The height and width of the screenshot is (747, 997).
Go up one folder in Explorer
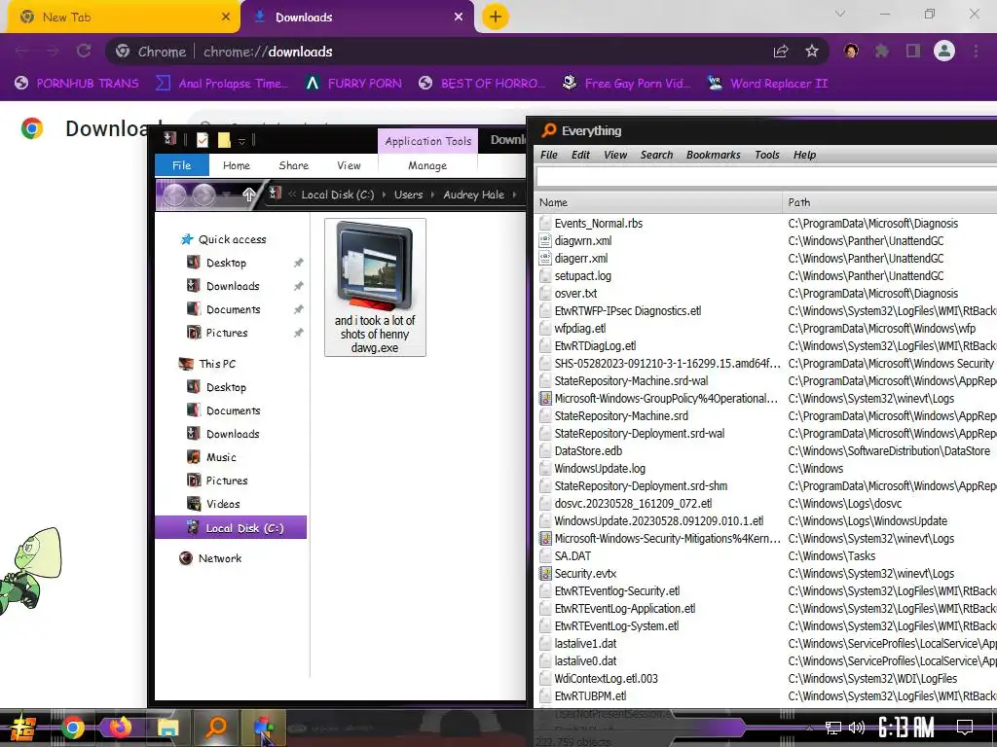pos(248,195)
